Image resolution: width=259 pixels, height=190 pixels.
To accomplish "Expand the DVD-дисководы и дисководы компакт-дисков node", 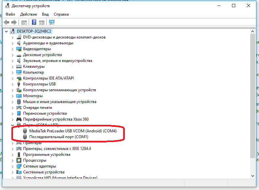I will click(13, 37).
